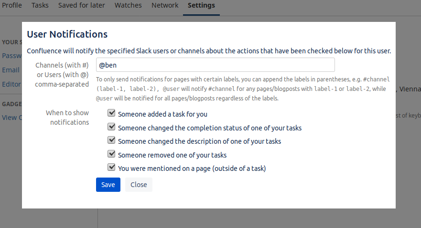The height and width of the screenshot is (228, 421).
Task: Click the 'When to show notifications' label
Action: pyautogui.click(x=67, y=118)
